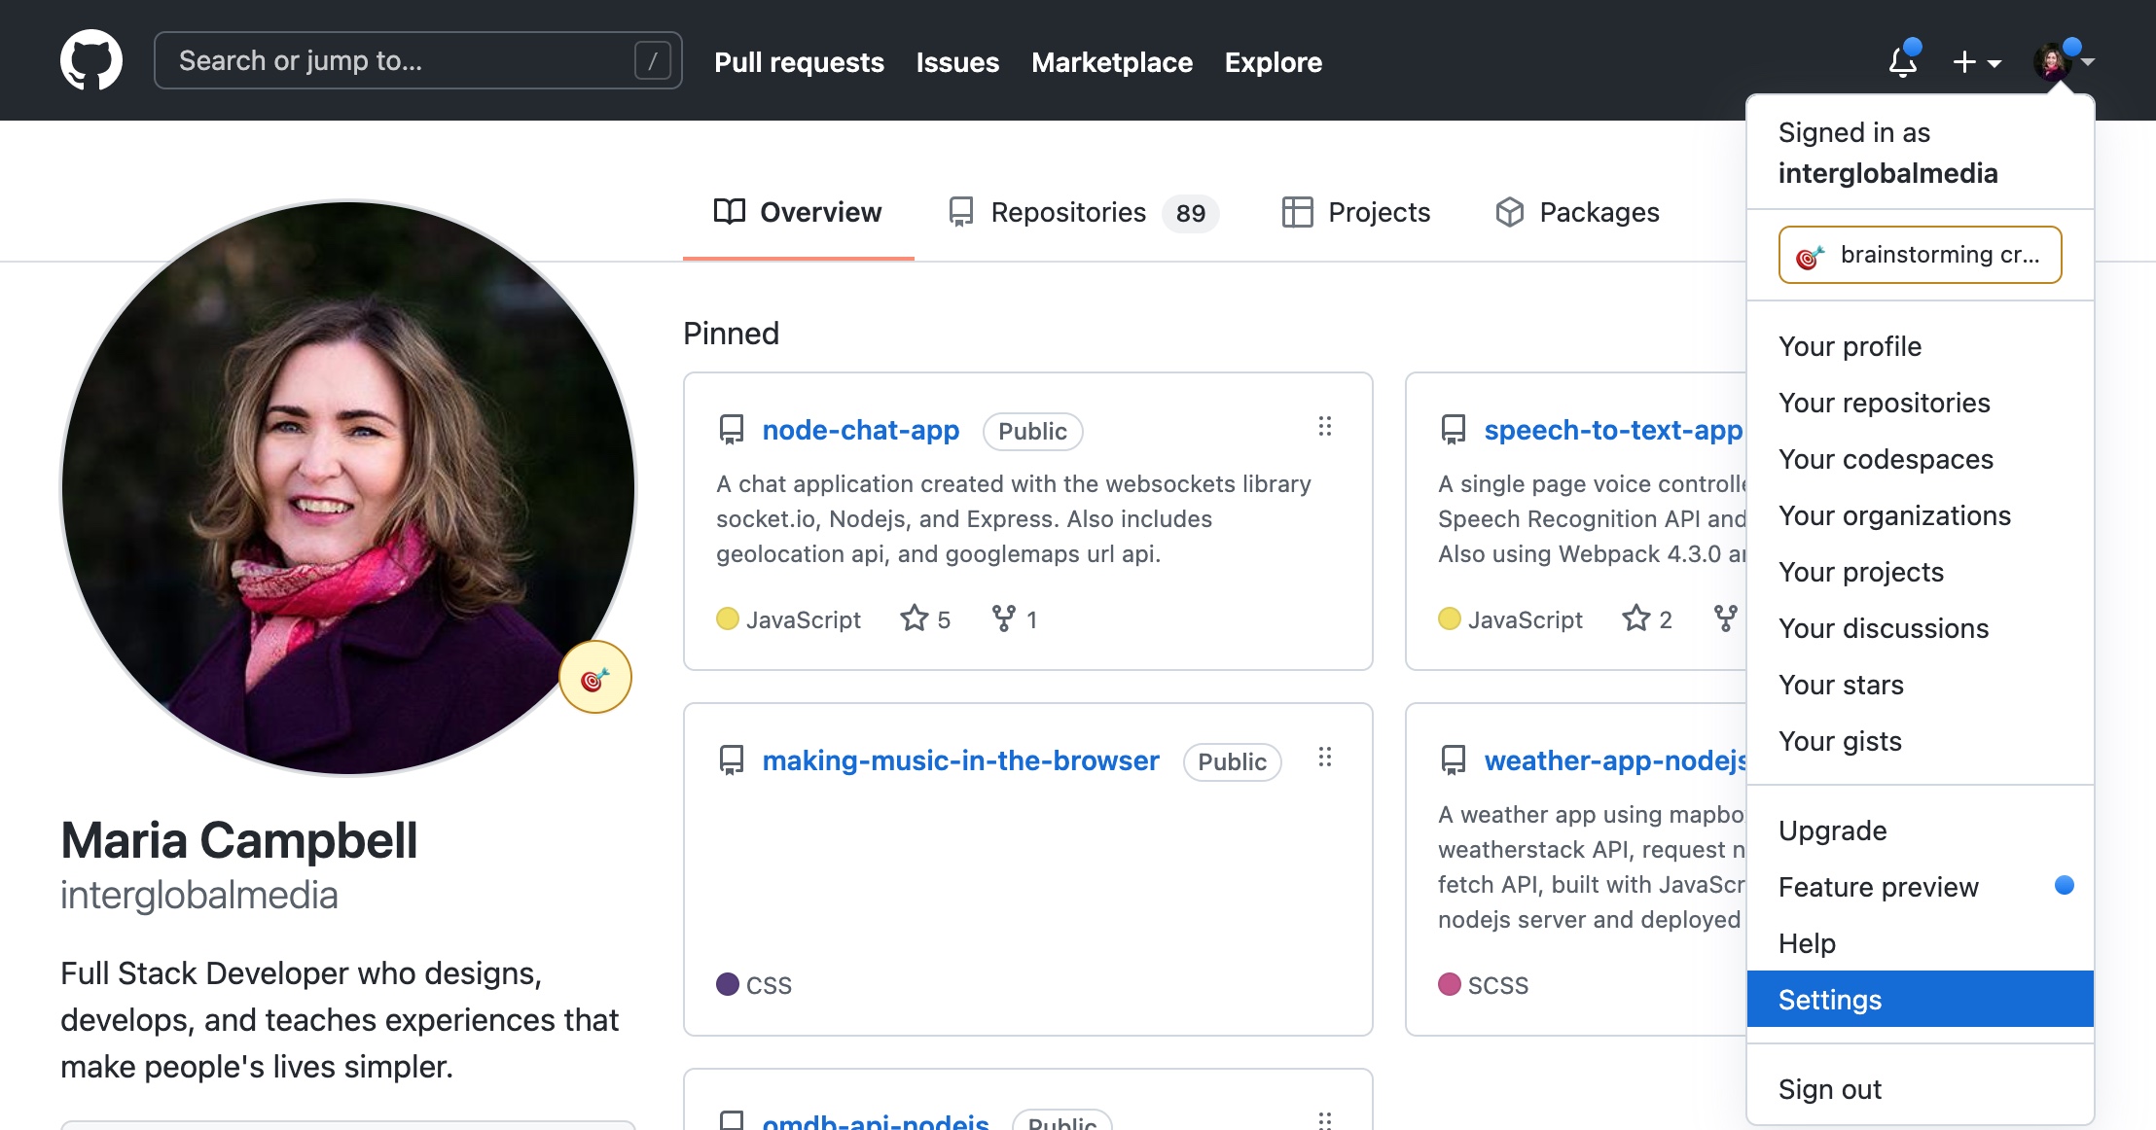Click the target status badge on profile photo
The height and width of the screenshot is (1130, 2156).
(594, 676)
